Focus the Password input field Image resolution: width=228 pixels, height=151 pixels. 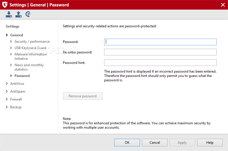(x=160, y=42)
